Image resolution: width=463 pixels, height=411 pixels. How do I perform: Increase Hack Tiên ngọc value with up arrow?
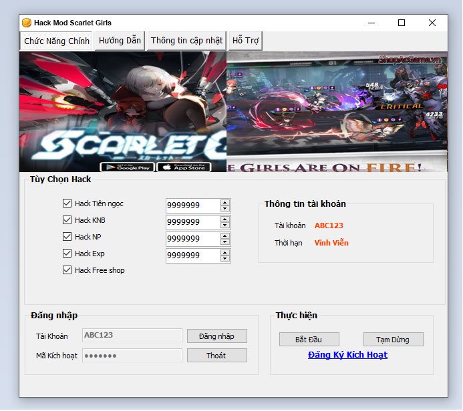click(225, 202)
